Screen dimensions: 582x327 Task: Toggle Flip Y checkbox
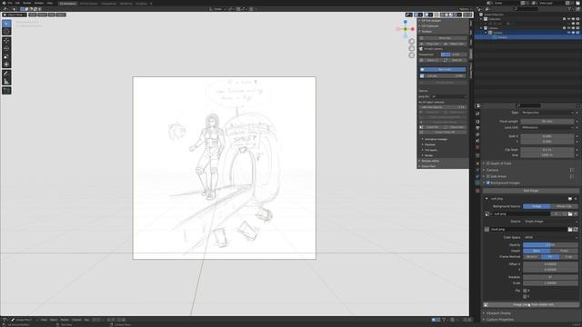(525, 297)
